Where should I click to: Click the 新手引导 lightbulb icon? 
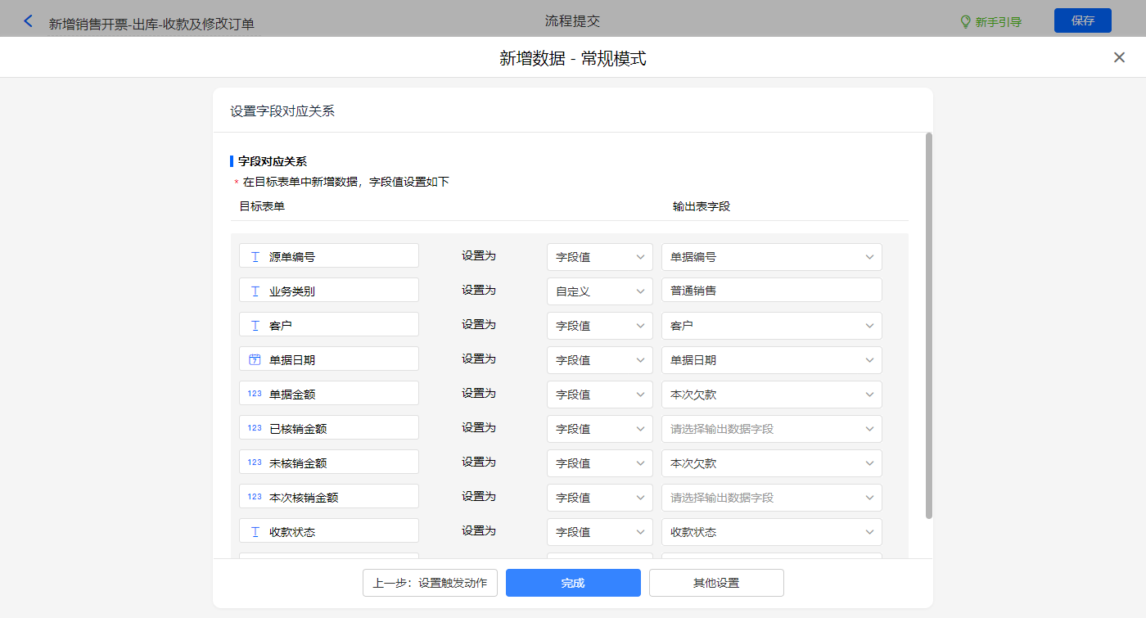coord(965,22)
